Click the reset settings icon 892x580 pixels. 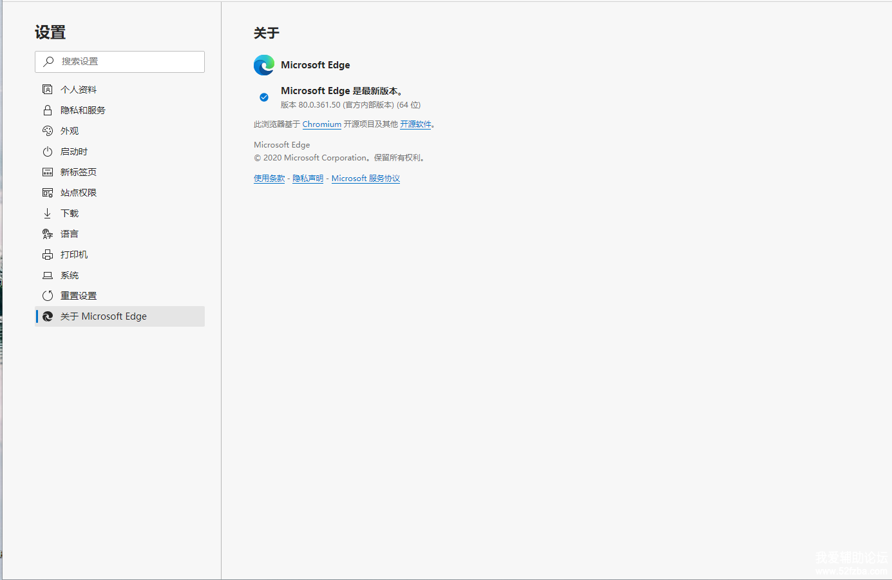48,296
